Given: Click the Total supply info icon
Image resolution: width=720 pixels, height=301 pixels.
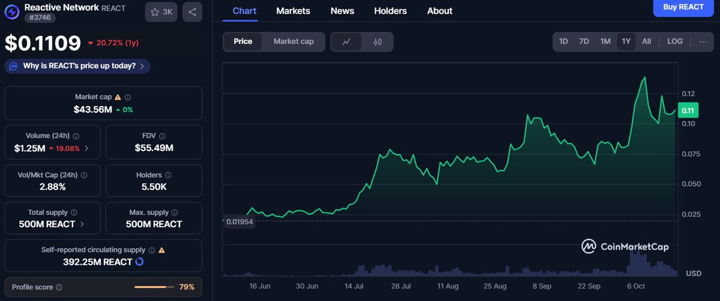Looking at the screenshot, I should click(74, 212).
